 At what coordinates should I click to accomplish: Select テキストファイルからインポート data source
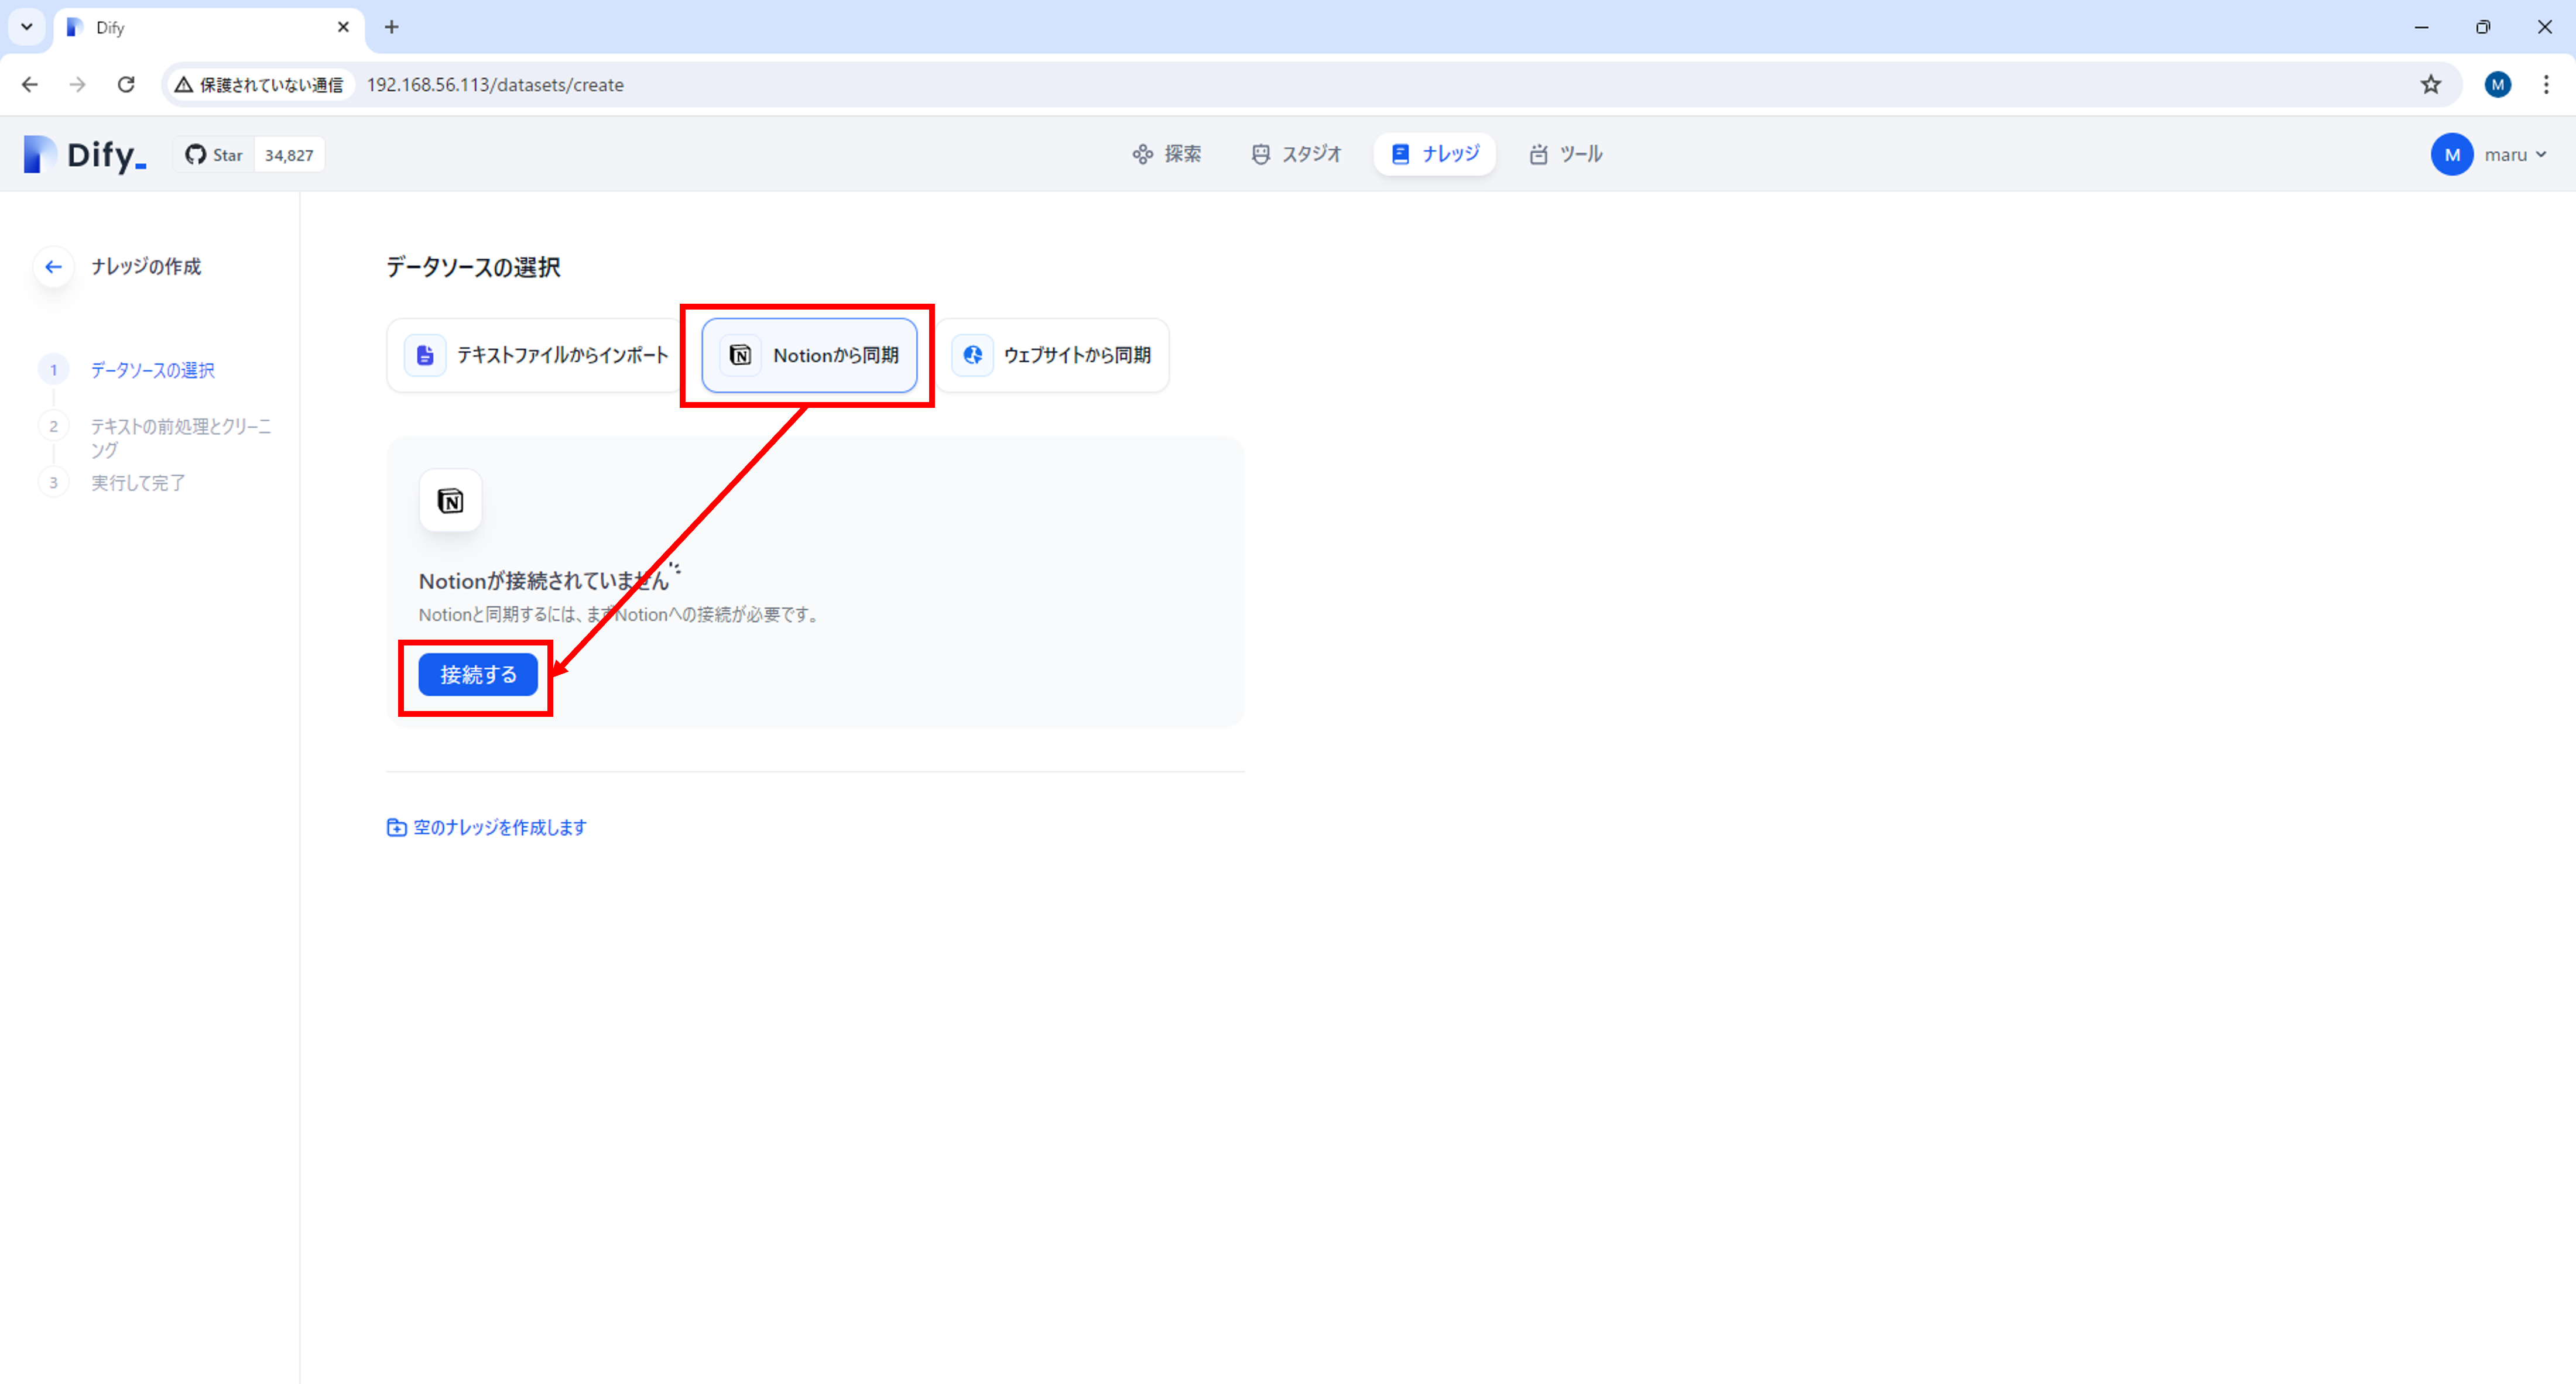[537, 356]
